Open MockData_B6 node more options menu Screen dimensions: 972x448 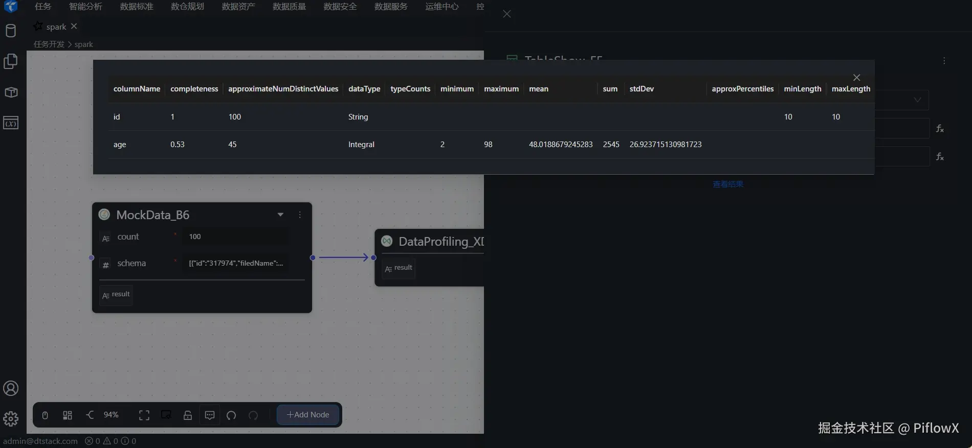point(300,215)
